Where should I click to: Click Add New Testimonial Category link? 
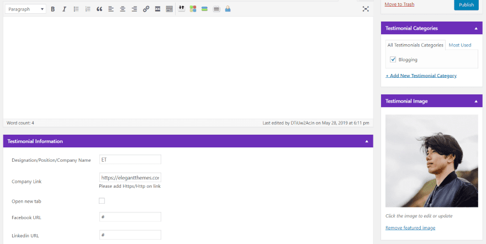pos(421,76)
